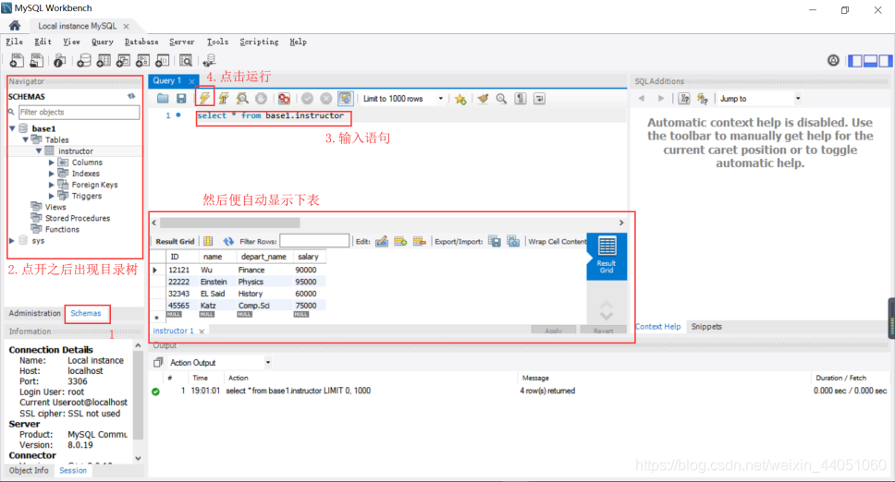Click the Rollback X icon

click(326, 99)
